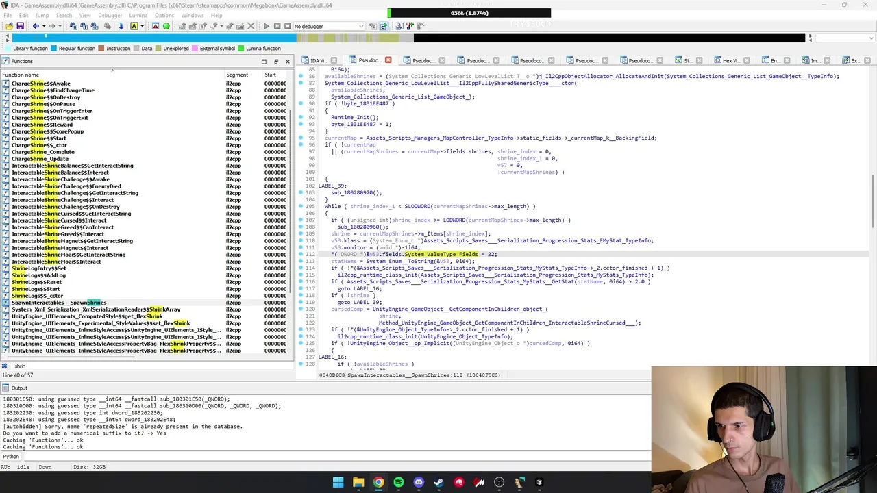Screen dimensions: 877x493
Task: Open the 'No debugger' selection dropdown
Action: point(329,26)
